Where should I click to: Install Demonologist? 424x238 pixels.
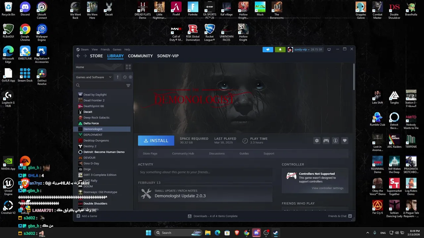(x=156, y=140)
